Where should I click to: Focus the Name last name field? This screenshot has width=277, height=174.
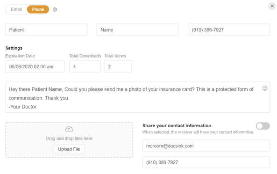click(x=137, y=30)
